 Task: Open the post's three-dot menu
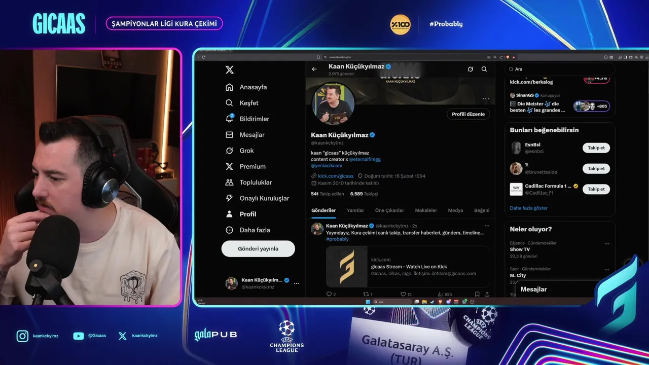click(x=487, y=226)
